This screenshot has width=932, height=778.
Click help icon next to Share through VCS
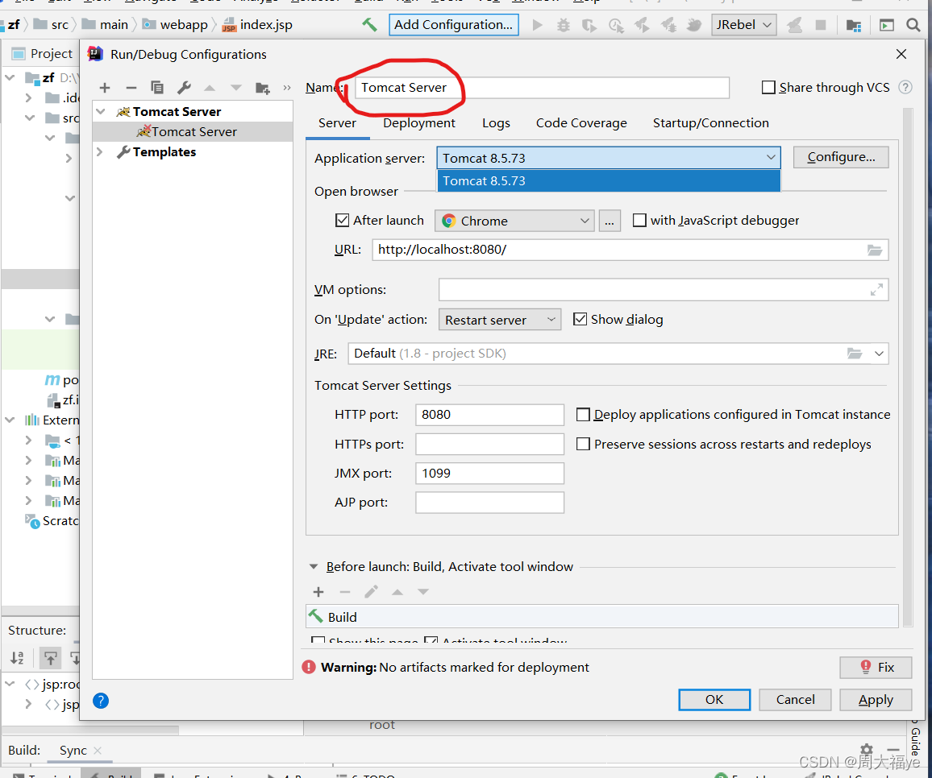(905, 87)
